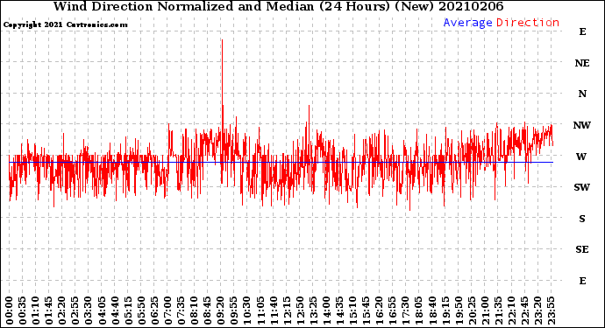Click the 23:55 time axis label
This screenshot has width=605, height=328.
[551, 311]
